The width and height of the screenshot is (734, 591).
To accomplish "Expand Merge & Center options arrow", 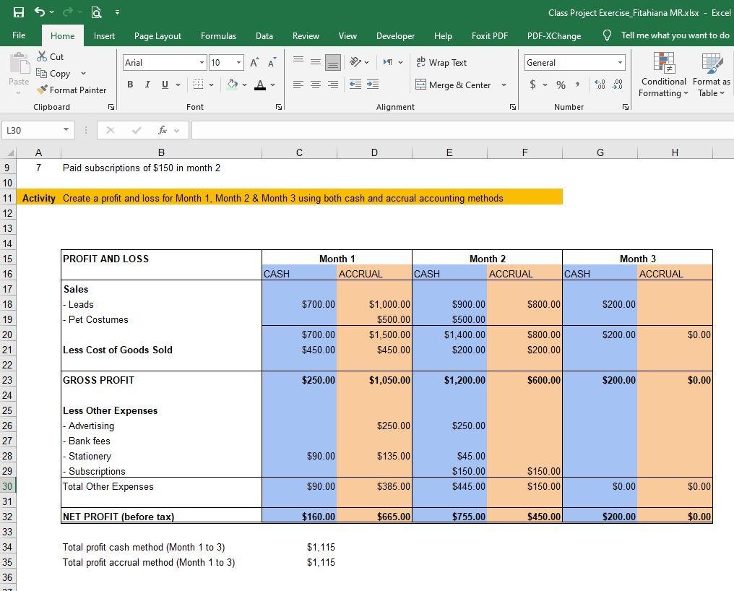I will [x=504, y=85].
